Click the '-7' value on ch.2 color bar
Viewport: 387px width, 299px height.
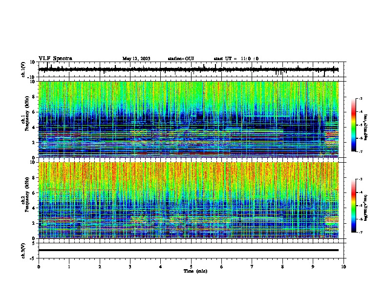(361, 232)
